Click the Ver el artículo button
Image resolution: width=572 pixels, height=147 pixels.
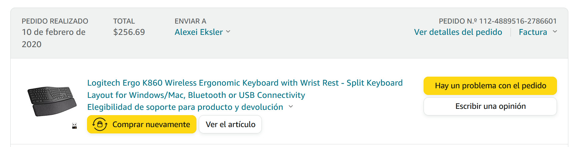point(230,124)
